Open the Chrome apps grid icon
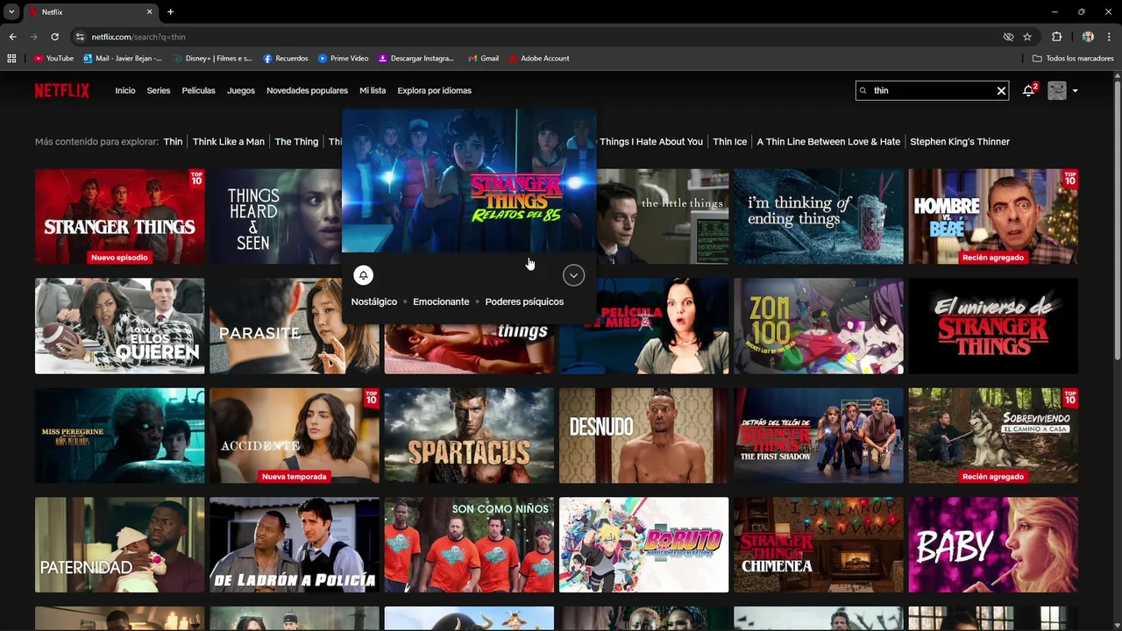The image size is (1122, 631). pos(11,59)
